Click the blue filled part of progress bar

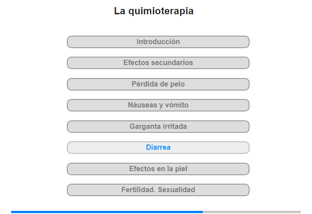(107, 212)
